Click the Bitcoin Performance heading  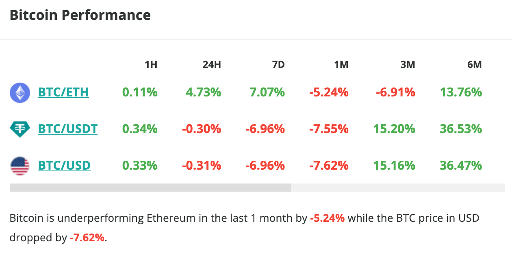pos(80,15)
